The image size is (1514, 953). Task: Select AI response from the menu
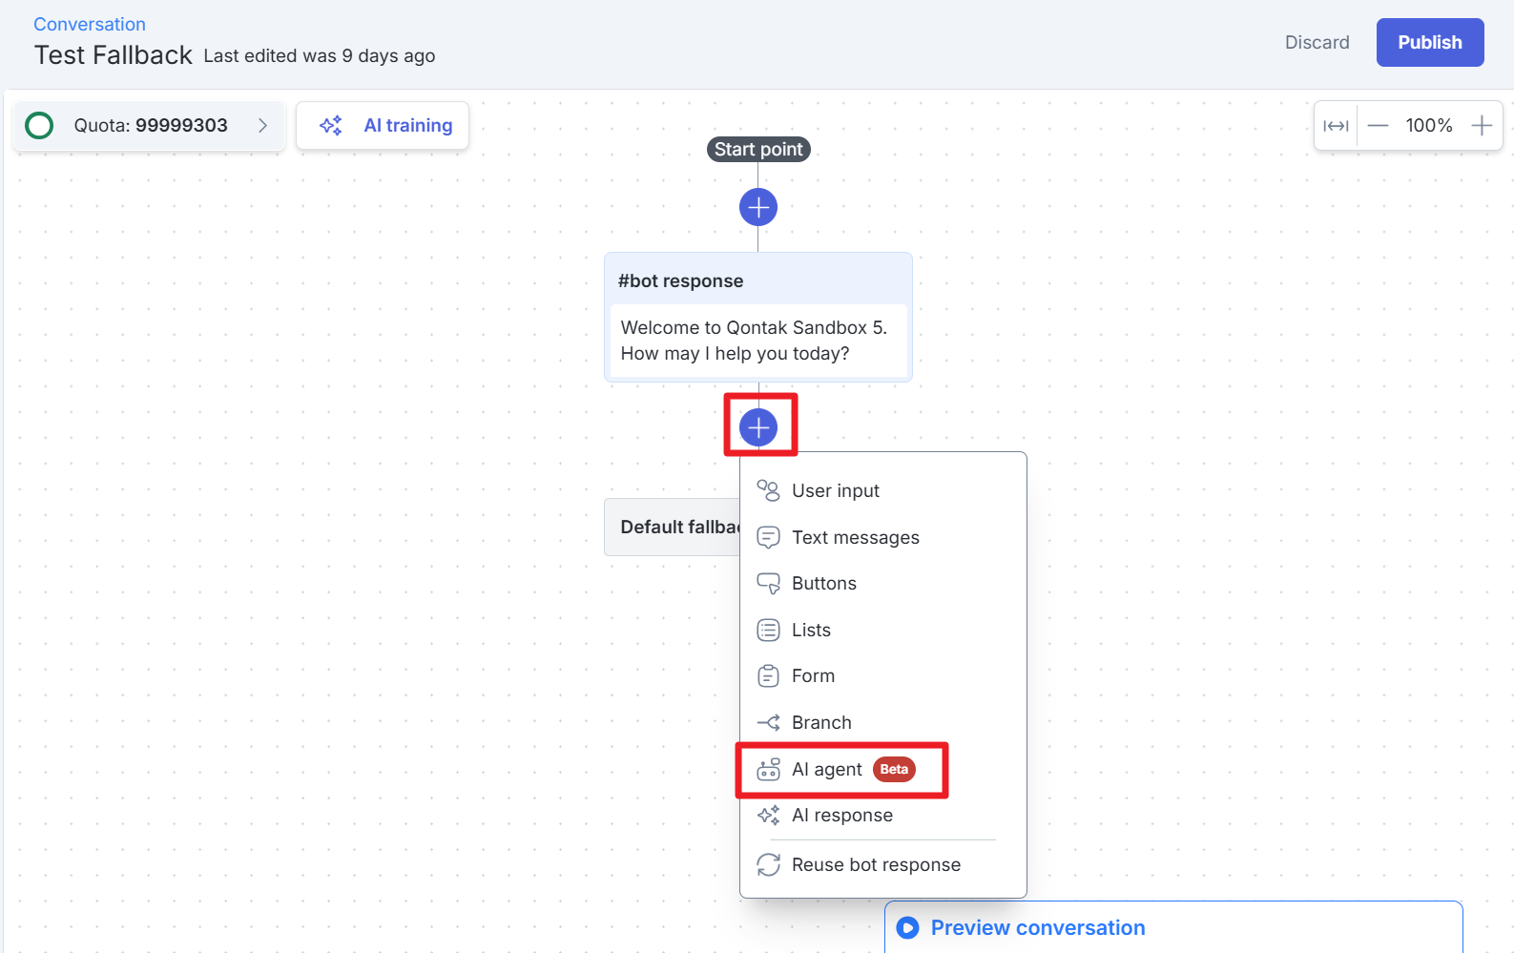point(841,816)
